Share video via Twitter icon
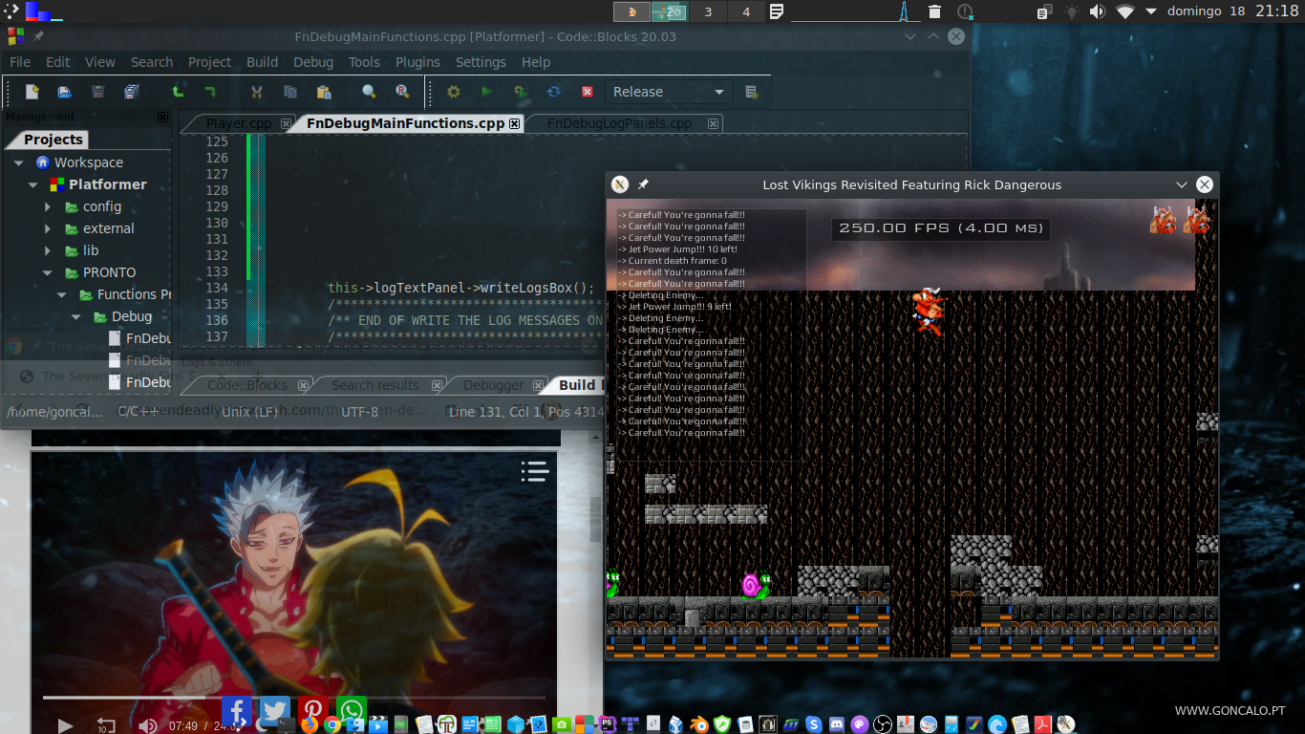The height and width of the screenshot is (734, 1305). 275,712
